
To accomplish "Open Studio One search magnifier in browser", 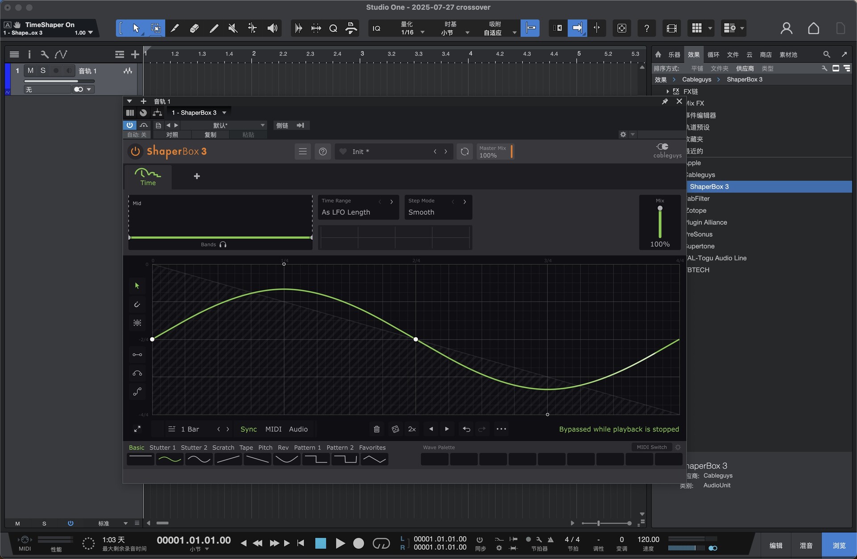I will (827, 54).
